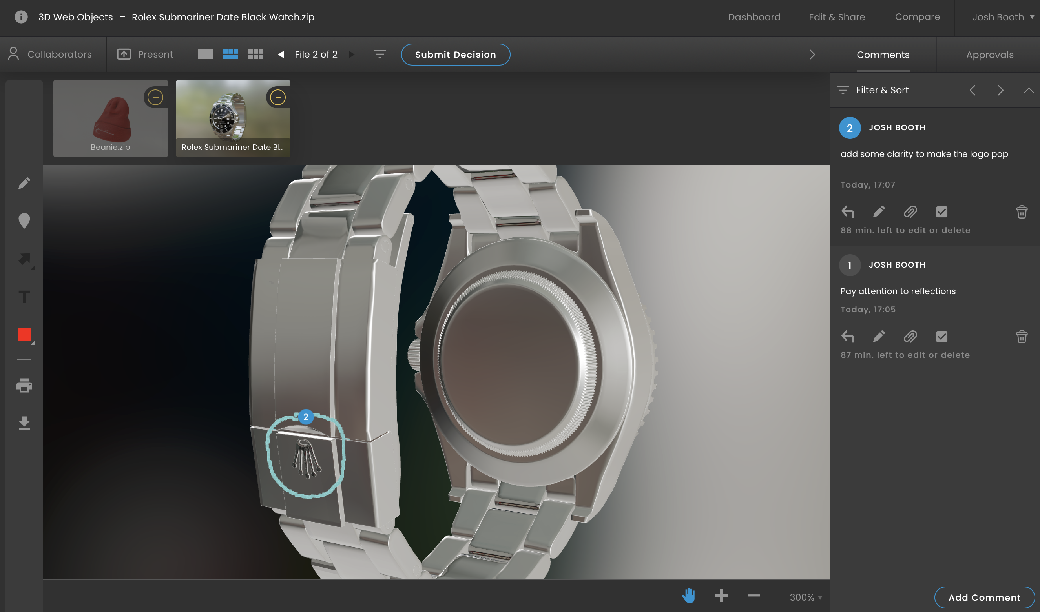Select the pencil draw tool in left toolbar
Image resolution: width=1040 pixels, height=612 pixels.
coord(24,183)
